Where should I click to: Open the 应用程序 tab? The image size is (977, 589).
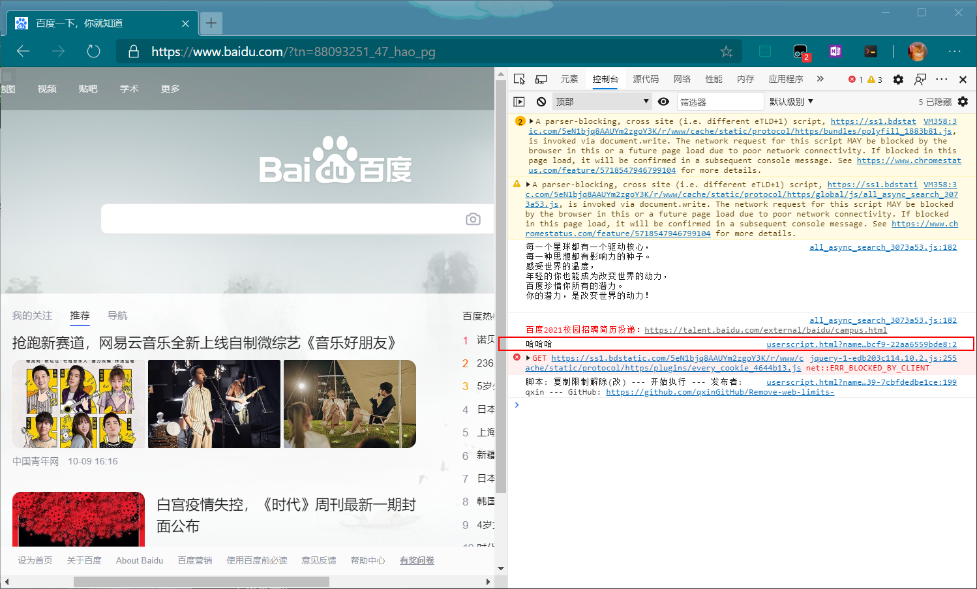[x=786, y=79]
